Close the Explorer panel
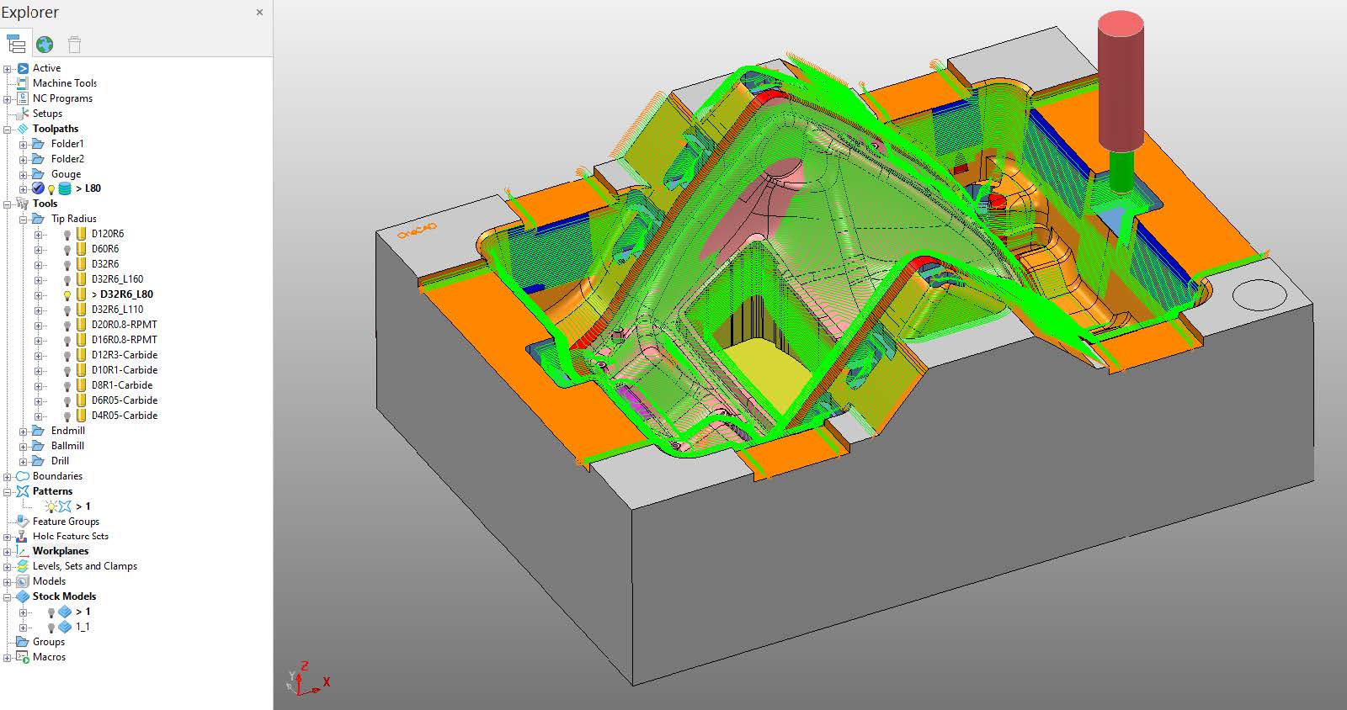Image resolution: width=1347 pixels, height=710 pixels. tap(259, 12)
